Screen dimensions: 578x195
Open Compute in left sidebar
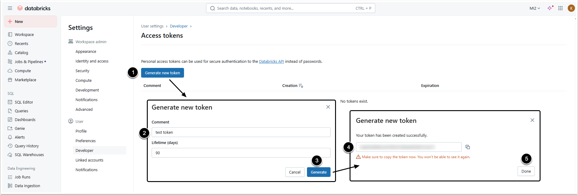[23, 71]
